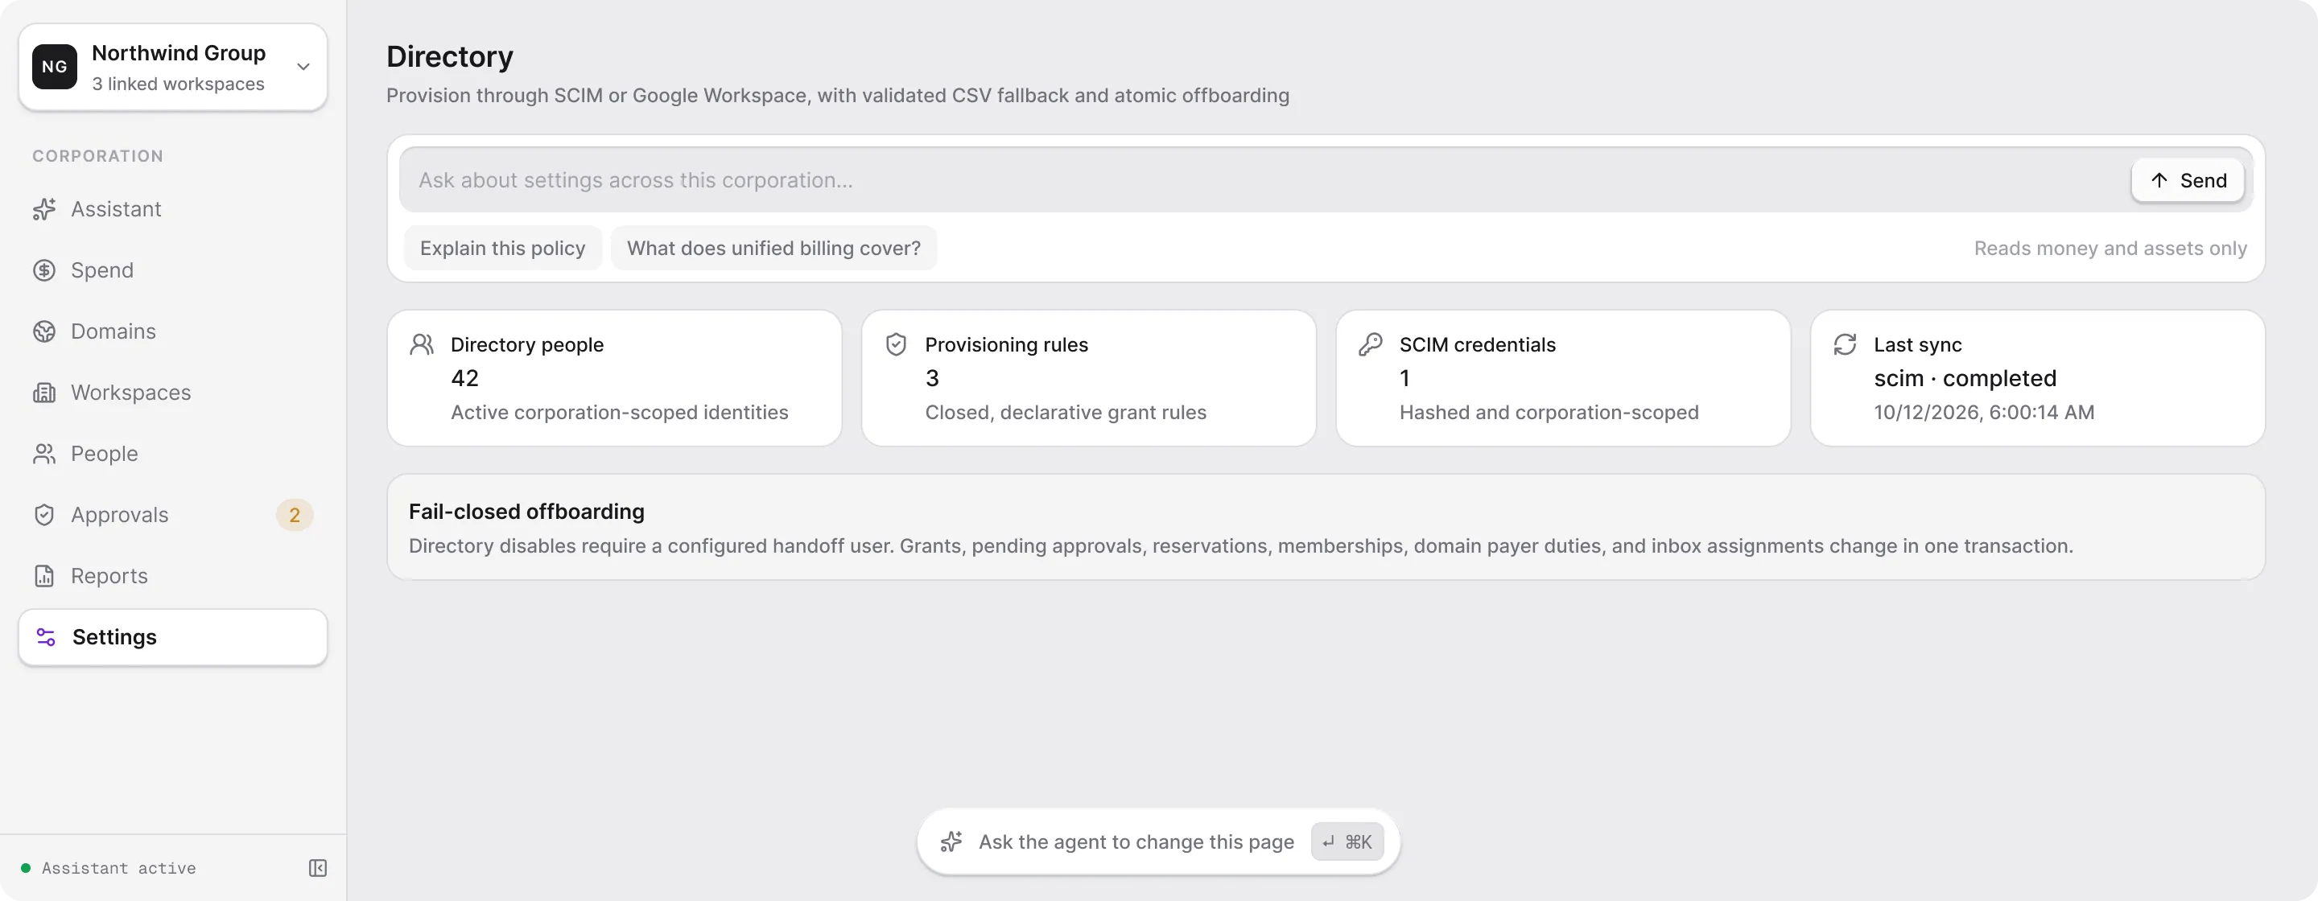Click the up-arrow icon in Send
Viewport: 2318px width, 901px height.
pos(2159,181)
